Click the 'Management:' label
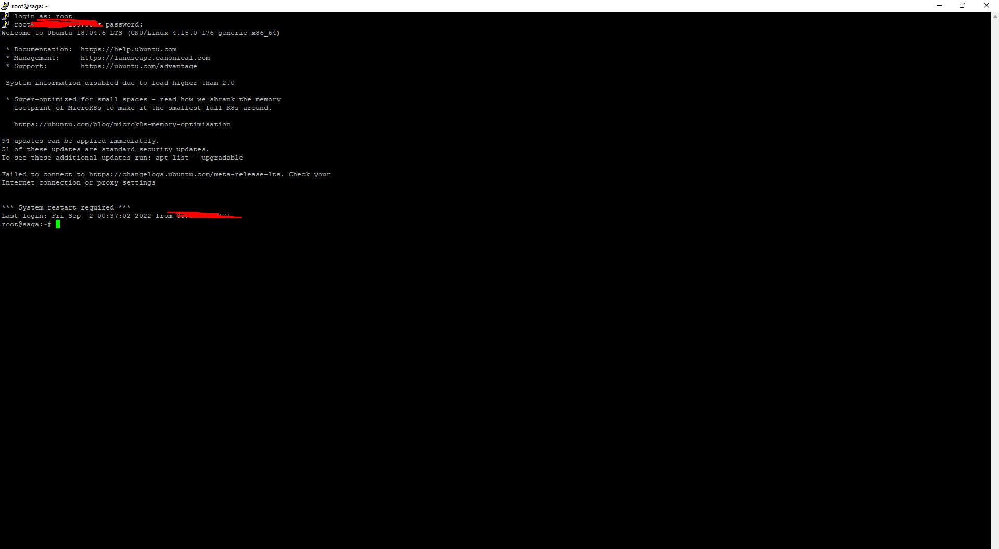The width and height of the screenshot is (999, 549). click(37, 58)
